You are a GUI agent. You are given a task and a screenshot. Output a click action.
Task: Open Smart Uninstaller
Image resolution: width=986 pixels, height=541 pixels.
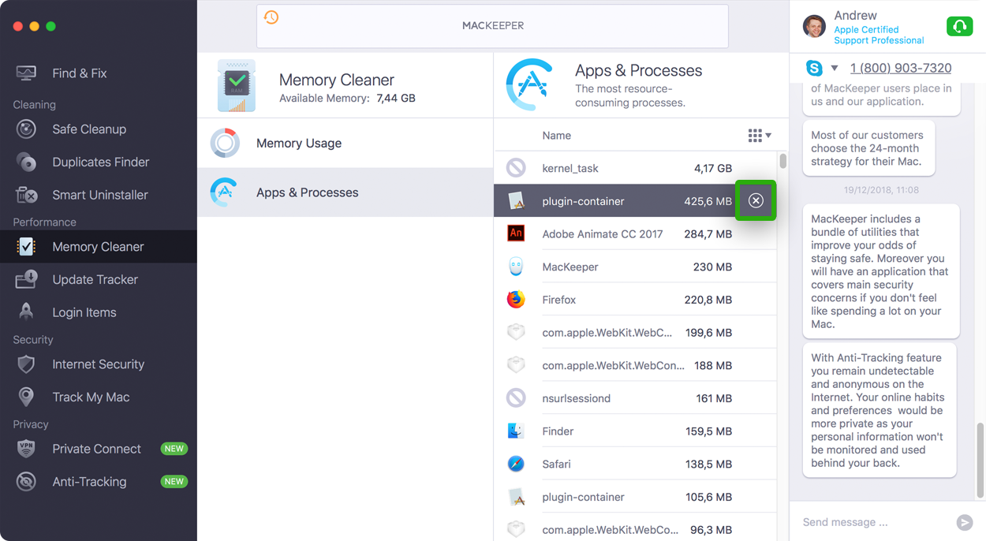(x=100, y=195)
